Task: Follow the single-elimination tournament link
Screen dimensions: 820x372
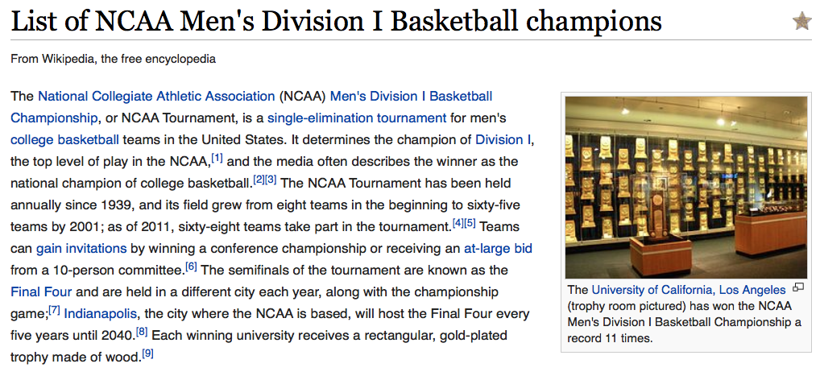Action: (x=357, y=118)
